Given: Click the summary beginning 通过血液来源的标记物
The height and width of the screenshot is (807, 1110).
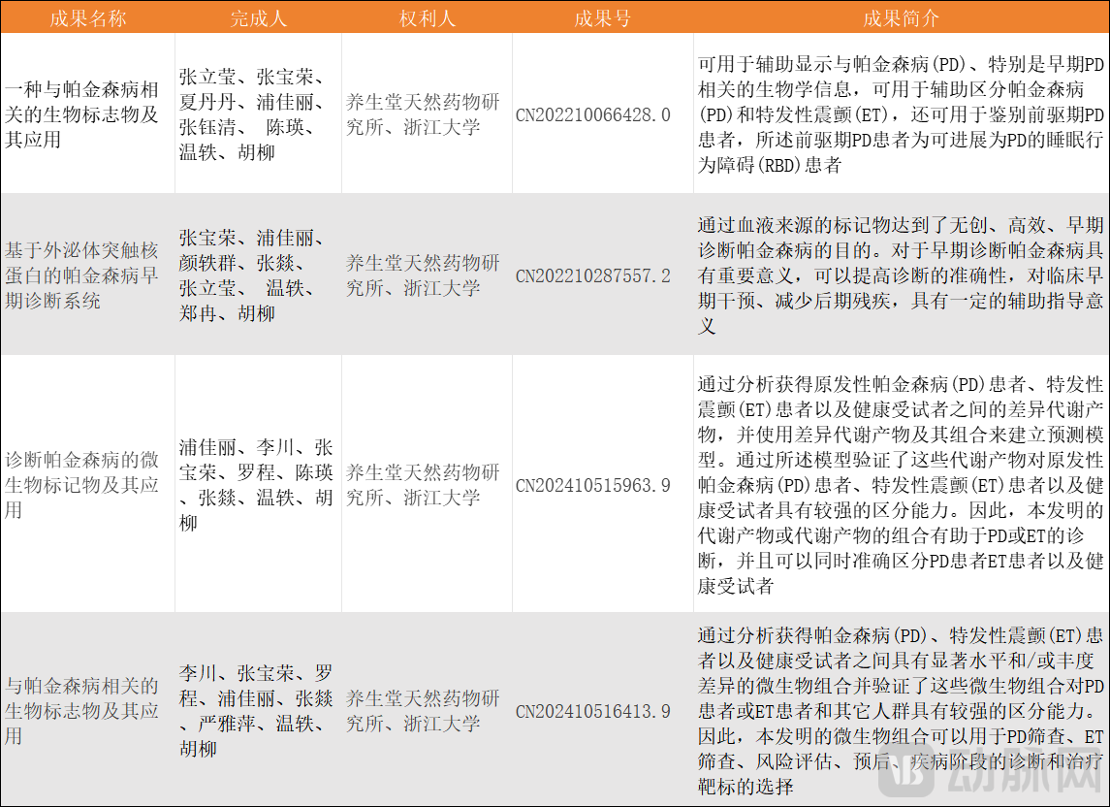Looking at the screenshot, I should (x=900, y=275).
